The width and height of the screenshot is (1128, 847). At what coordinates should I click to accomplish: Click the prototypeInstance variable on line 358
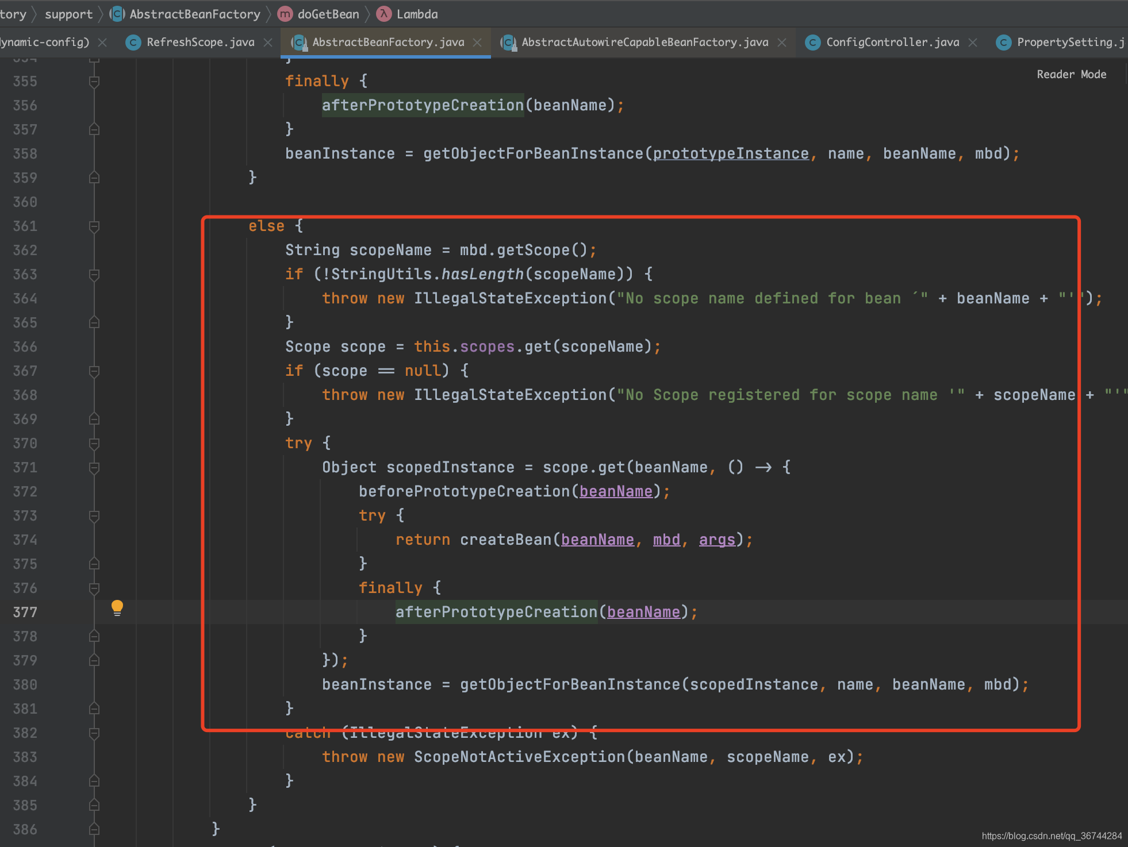[x=730, y=154]
